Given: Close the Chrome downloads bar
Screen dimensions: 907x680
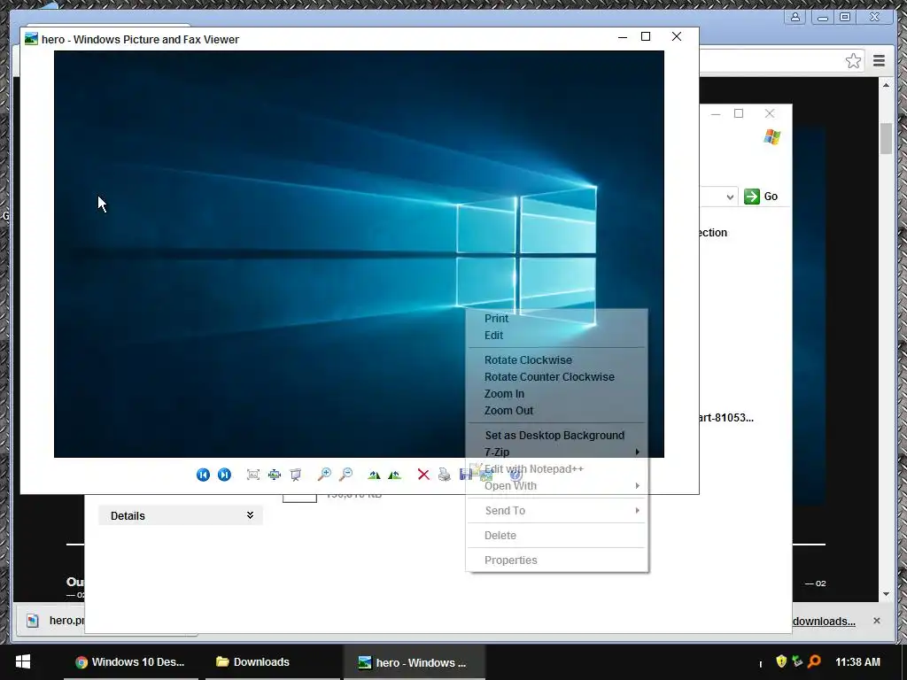Looking at the screenshot, I should pyautogui.click(x=877, y=621).
